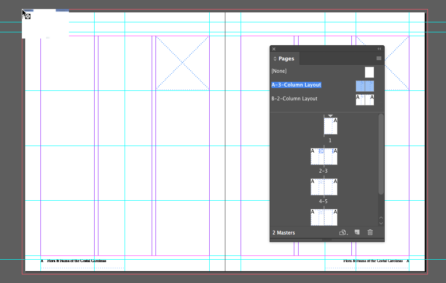
Task: Close the Pages panel with the X
Action: click(274, 49)
